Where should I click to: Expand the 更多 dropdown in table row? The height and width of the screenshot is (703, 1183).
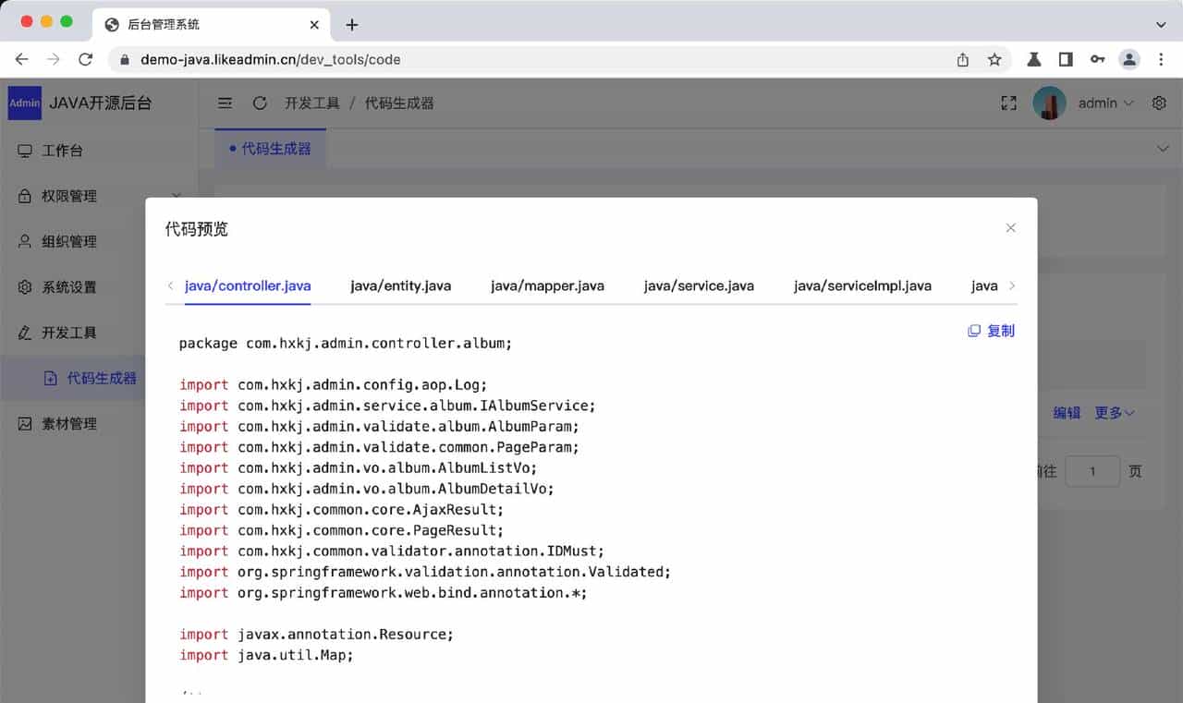(x=1115, y=413)
